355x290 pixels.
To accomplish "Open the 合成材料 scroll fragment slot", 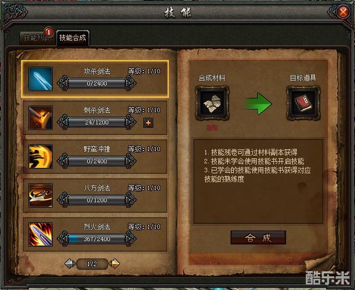I will pos(212,103).
